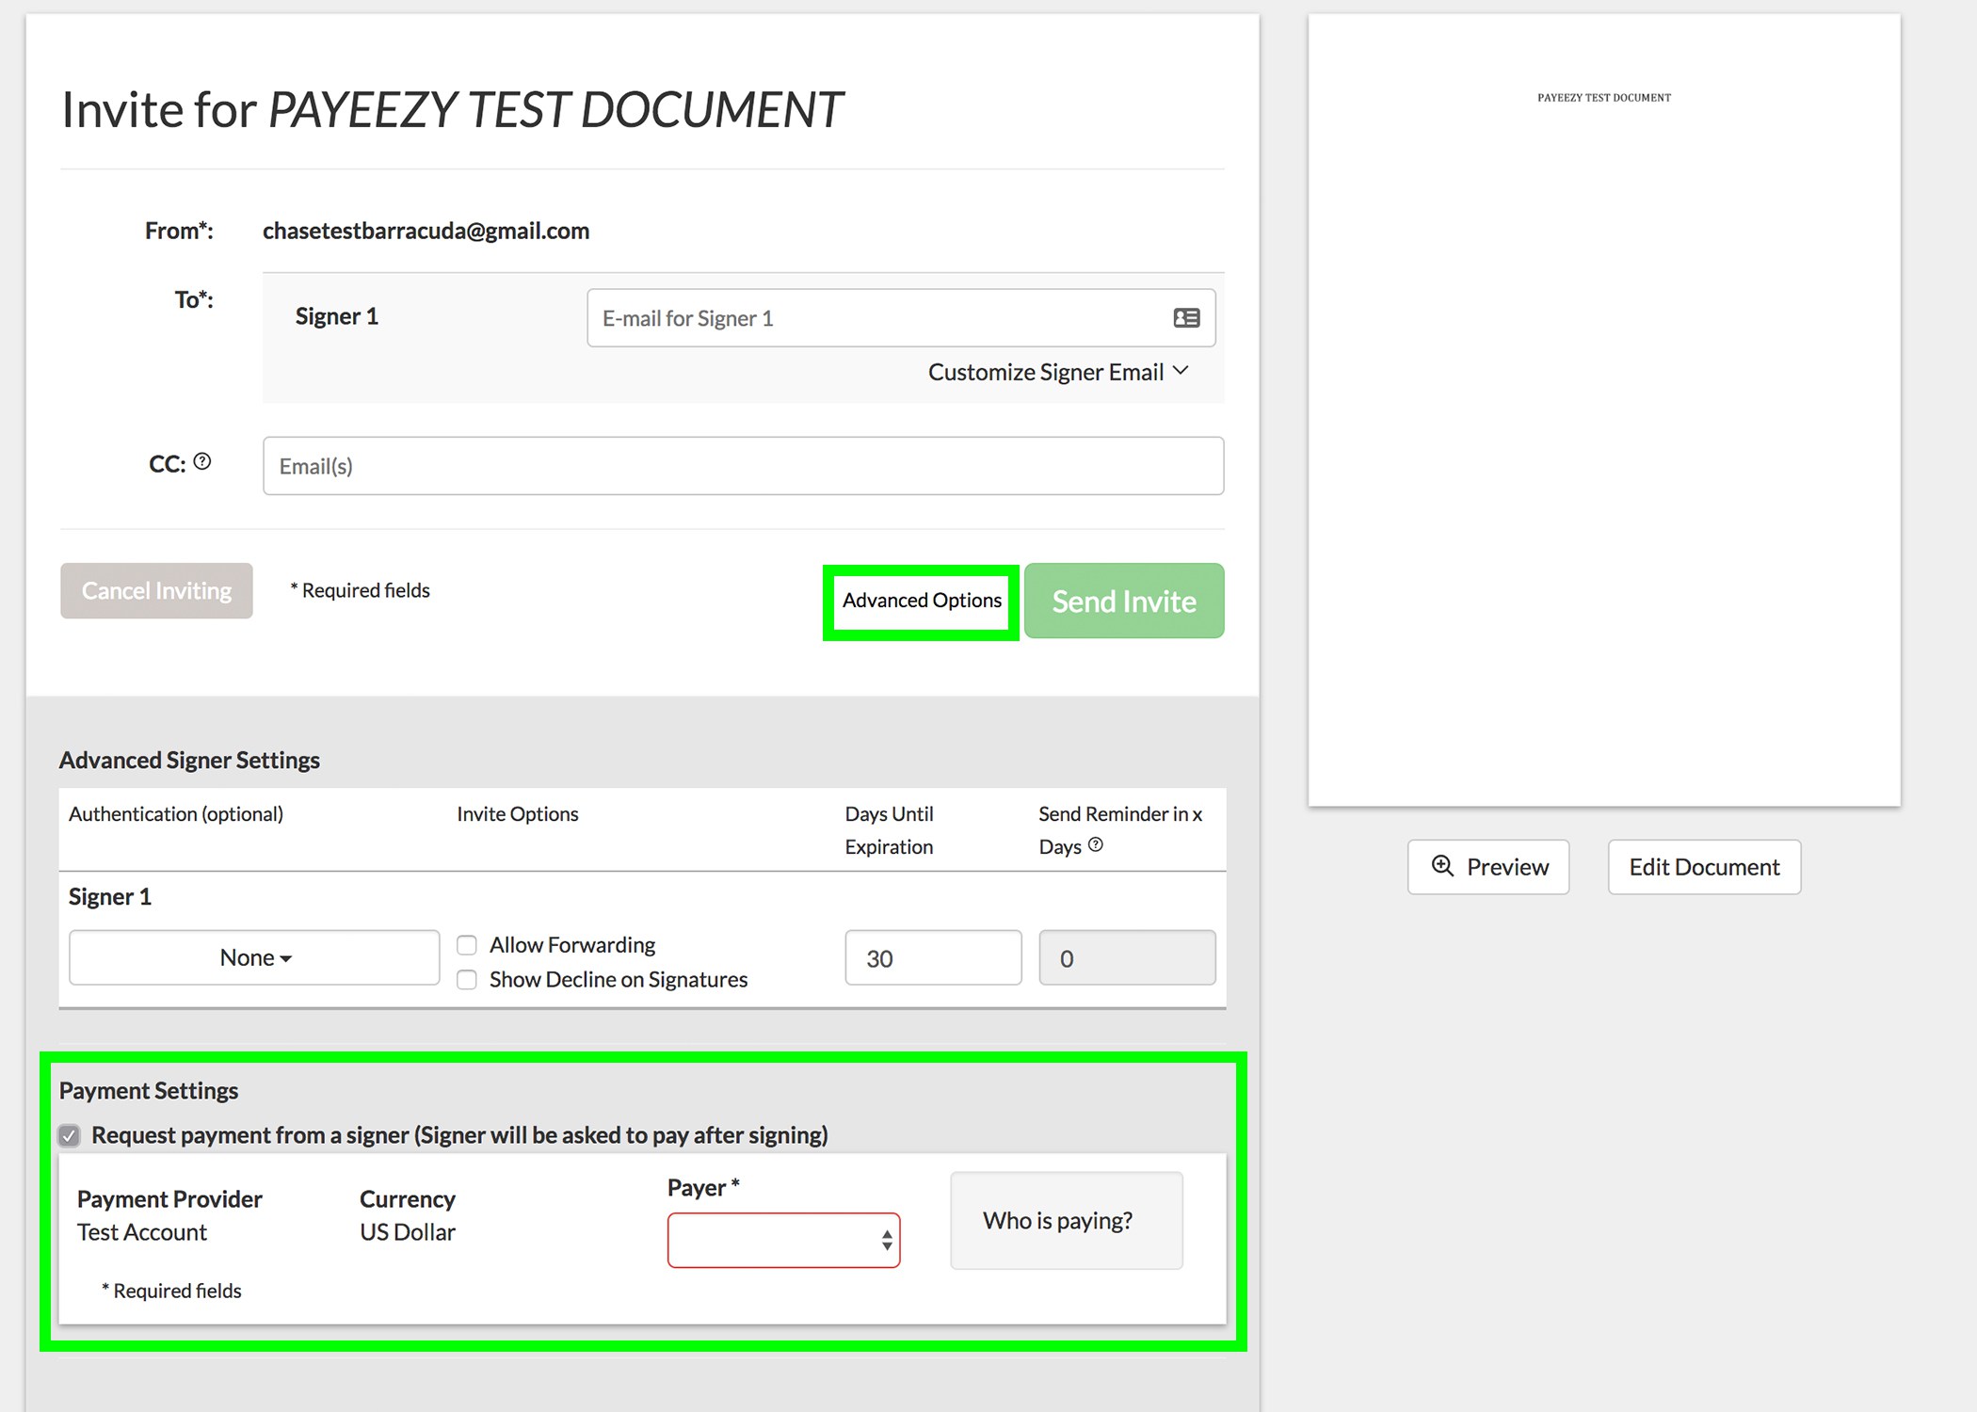This screenshot has width=1977, height=1412.
Task: Click the magnifier icon on Preview button
Action: [1442, 866]
